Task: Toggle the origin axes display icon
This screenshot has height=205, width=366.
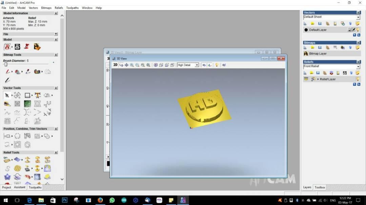Action: coord(210,65)
